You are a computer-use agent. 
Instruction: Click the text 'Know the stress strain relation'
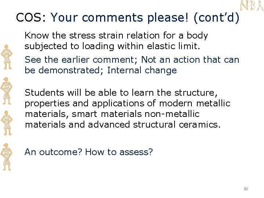coord(92,36)
